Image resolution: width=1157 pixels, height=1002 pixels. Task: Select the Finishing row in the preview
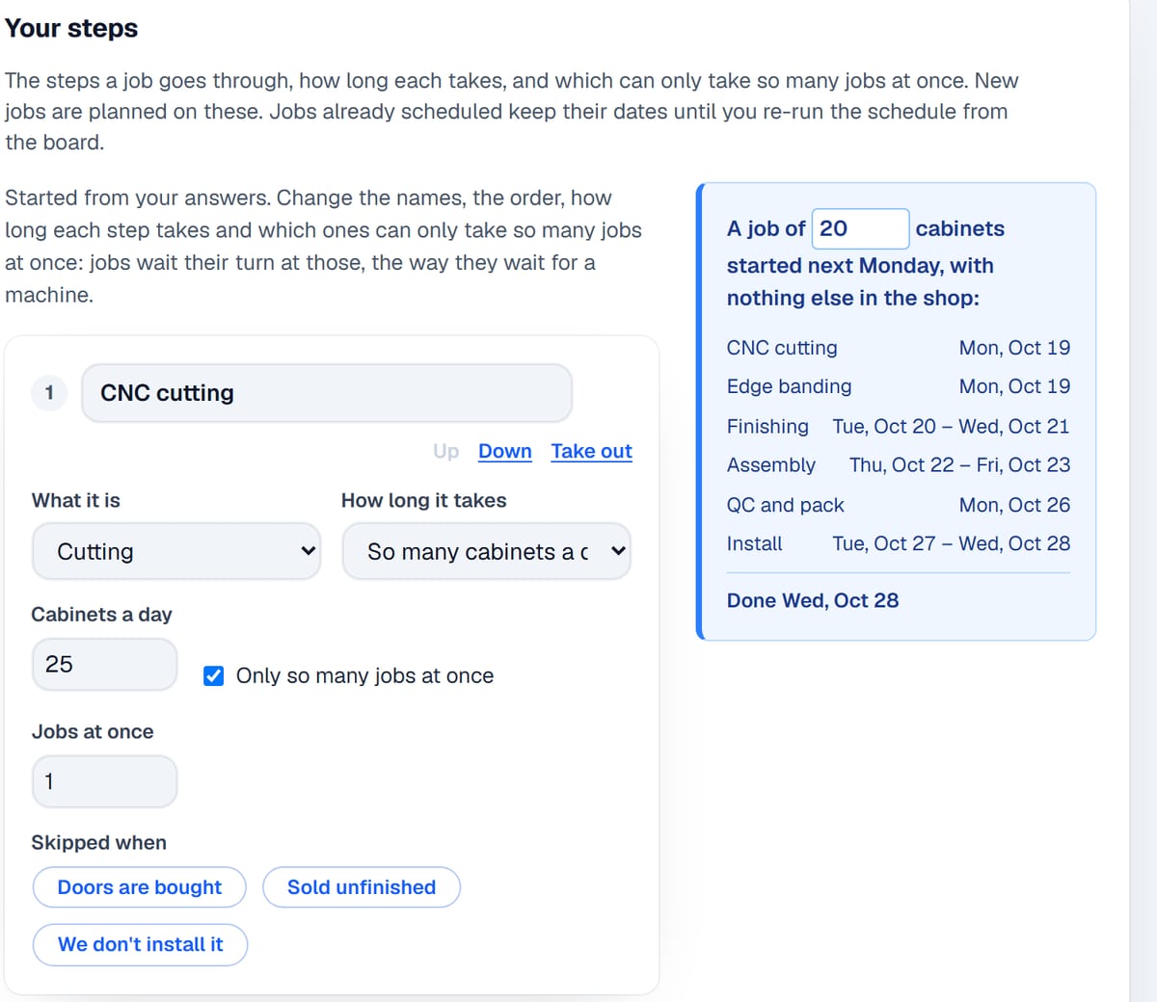[x=899, y=426]
